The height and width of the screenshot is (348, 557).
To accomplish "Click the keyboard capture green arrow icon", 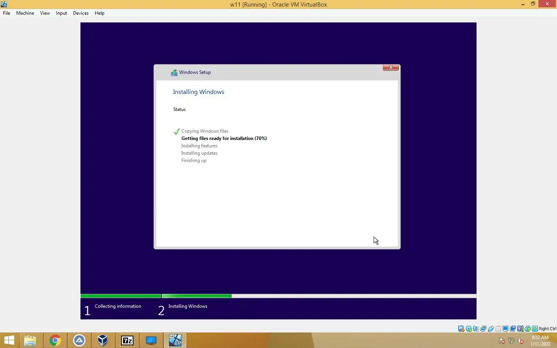I will pos(535,329).
